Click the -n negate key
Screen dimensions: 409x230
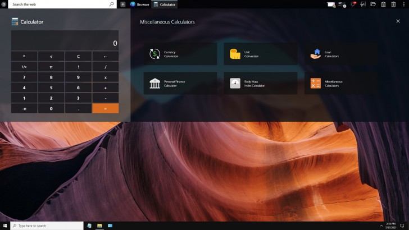click(24, 108)
